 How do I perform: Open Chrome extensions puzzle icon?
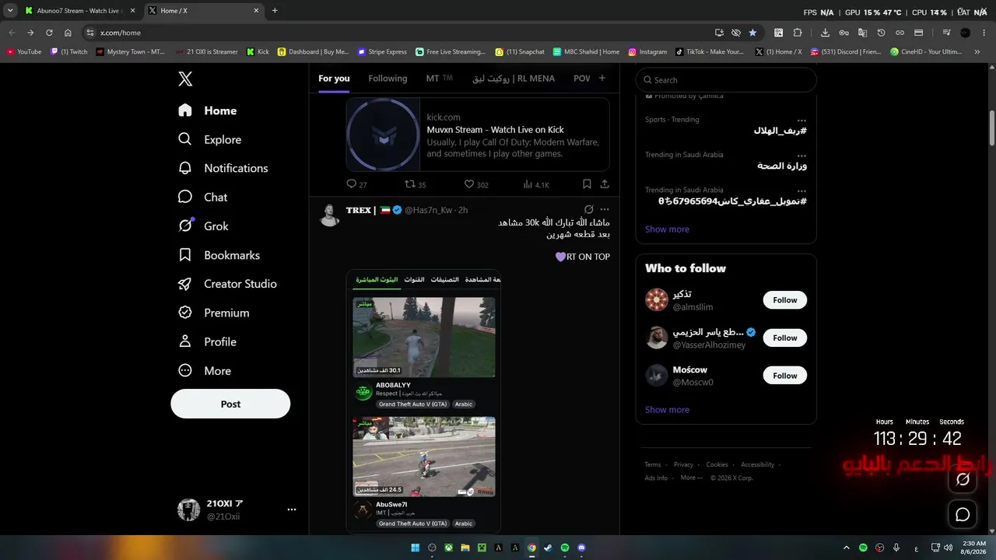[x=798, y=33]
